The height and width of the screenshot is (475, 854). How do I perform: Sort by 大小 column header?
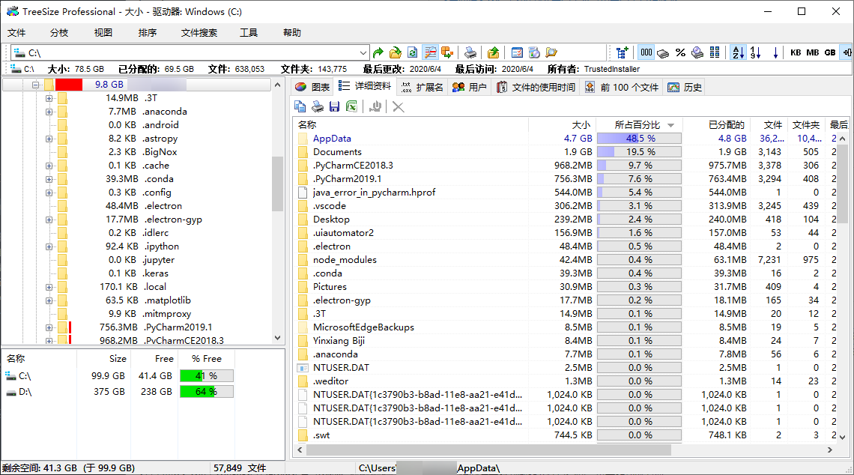[x=563, y=124]
